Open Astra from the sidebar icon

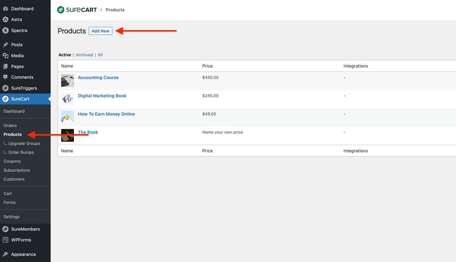click(x=5, y=20)
